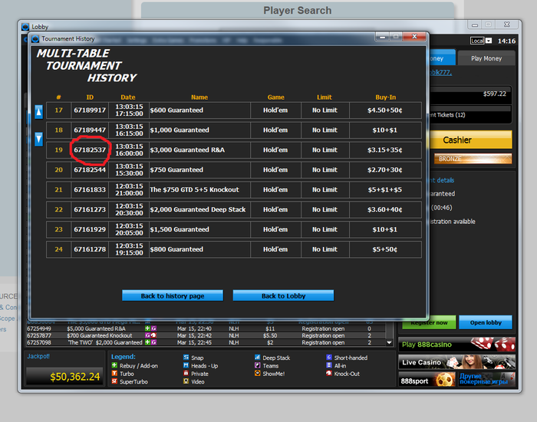
Task: Select tournament ID 67182544
Action: click(x=90, y=170)
